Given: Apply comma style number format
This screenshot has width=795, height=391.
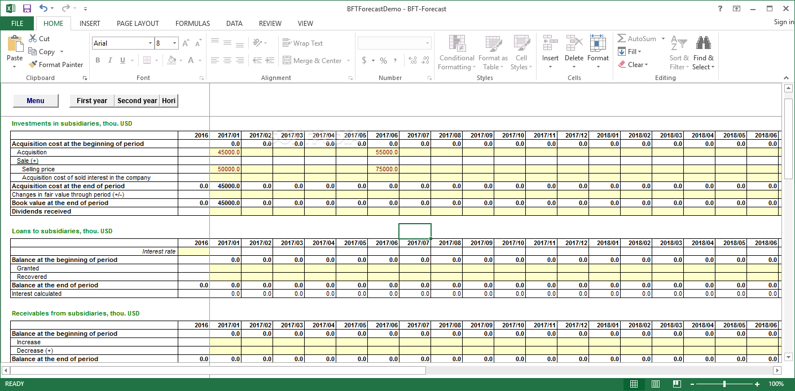Looking at the screenshot, I should tap(396, 60).
